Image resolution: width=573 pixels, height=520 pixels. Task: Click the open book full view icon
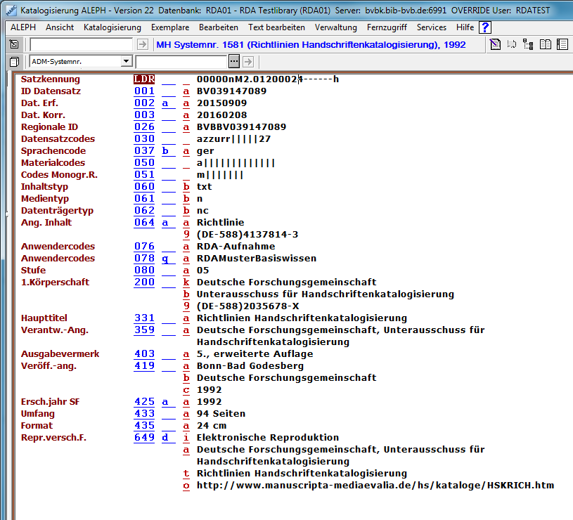point(546,44)
